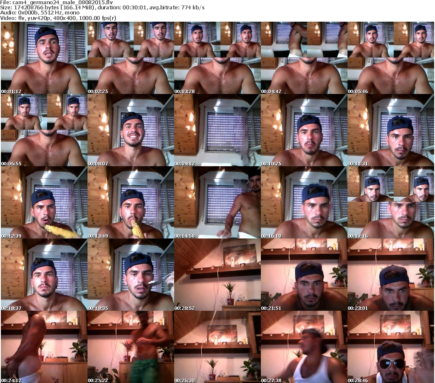This screenshot has width=435, height=383.
Task: Open the sunglasses frame at 00:28:46
Action: pos(391,347)
